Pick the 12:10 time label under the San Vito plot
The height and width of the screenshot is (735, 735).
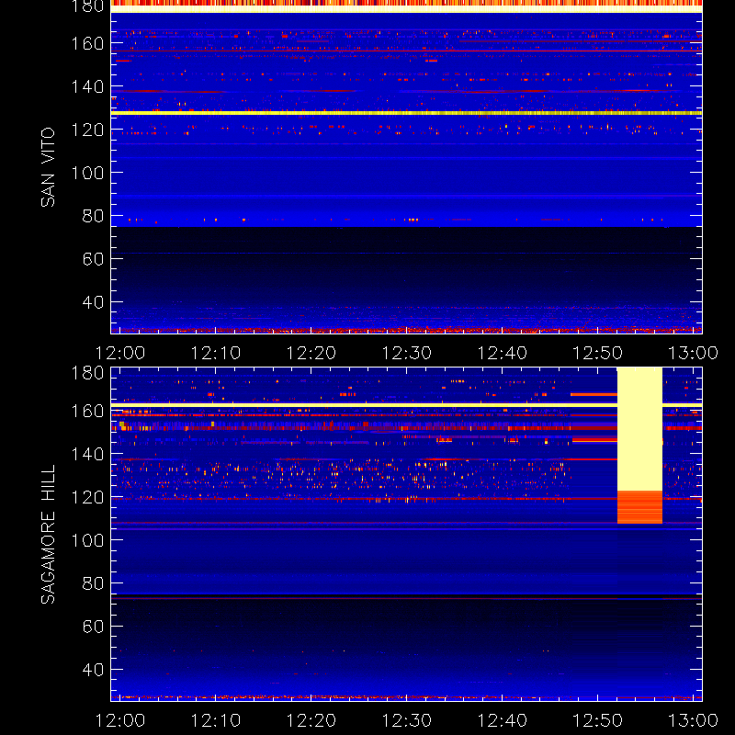click(x=216, y=353)
